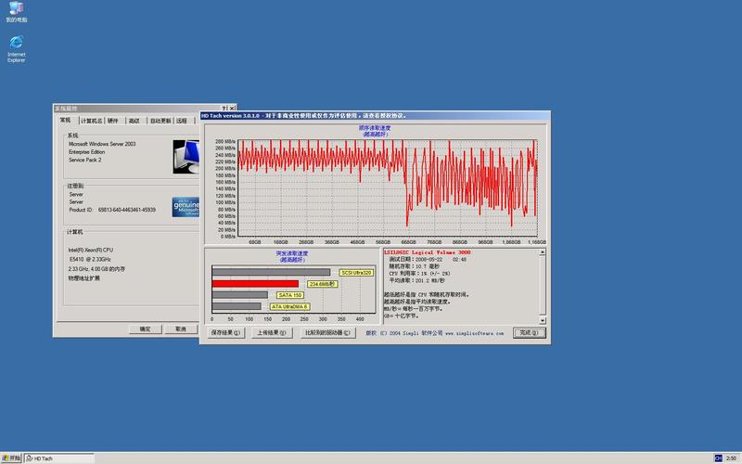This screenshot has width=742, height=464.
Task: Click the compare with other drives button
Action: [x=327, y=332]
